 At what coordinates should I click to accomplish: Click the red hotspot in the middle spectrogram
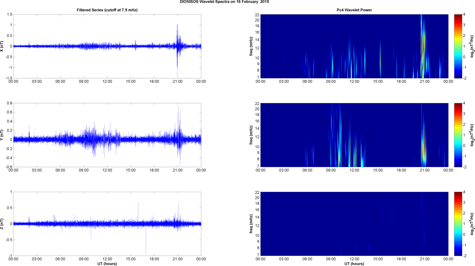coord(424,150)
